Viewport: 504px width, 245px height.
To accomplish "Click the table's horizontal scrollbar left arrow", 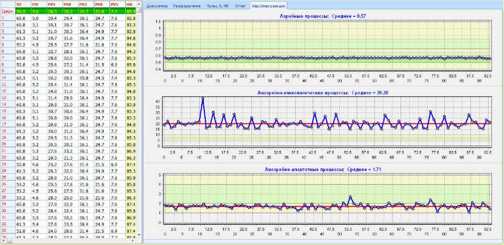I will pos(3,242).
